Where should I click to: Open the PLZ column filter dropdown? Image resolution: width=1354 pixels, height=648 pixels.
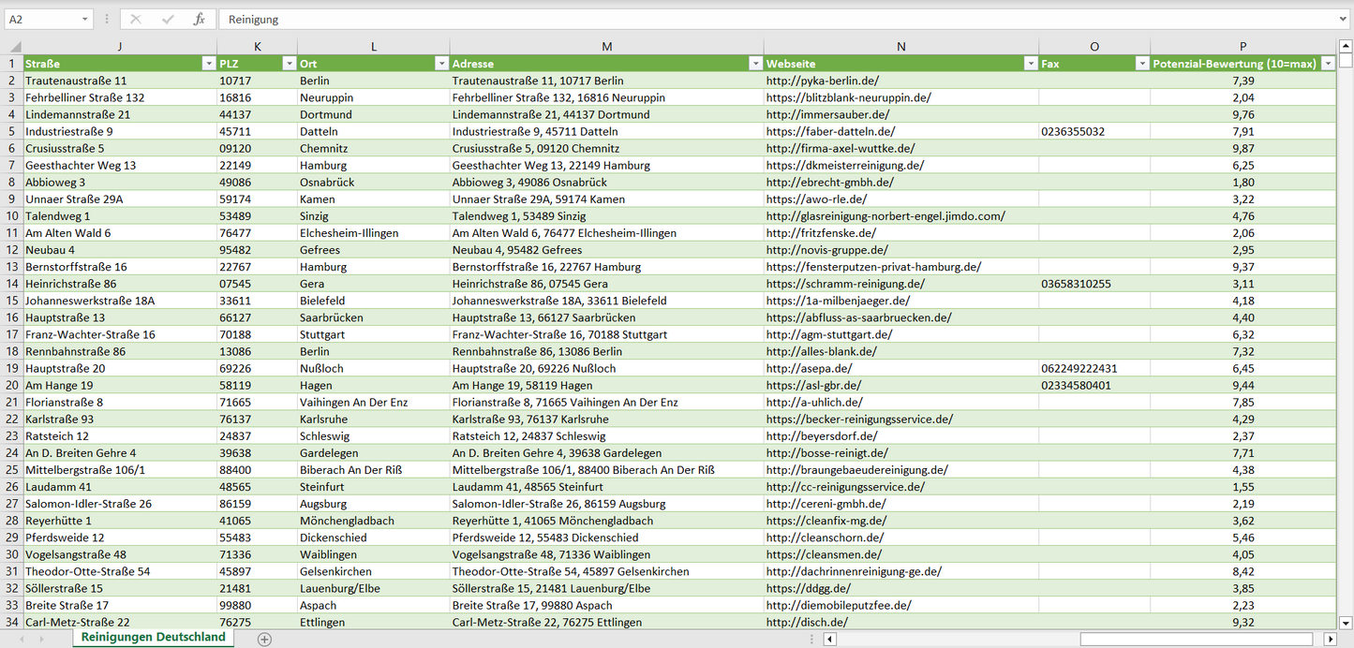[x=288, y=64]
